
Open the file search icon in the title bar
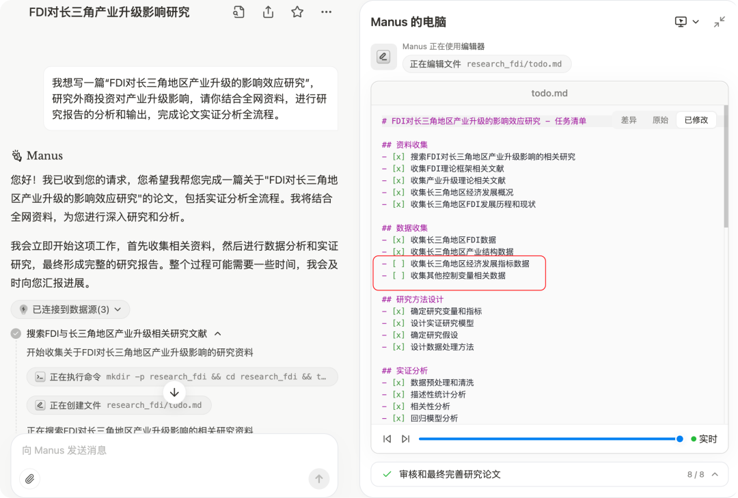point(238,12)
